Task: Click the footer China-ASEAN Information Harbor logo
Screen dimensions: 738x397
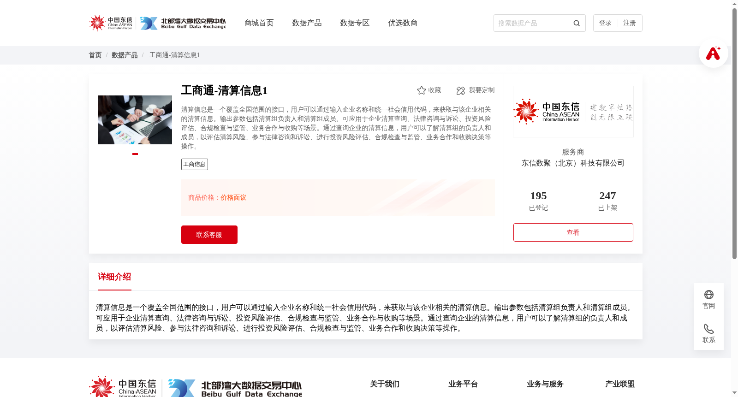Action: coord(123,387)
